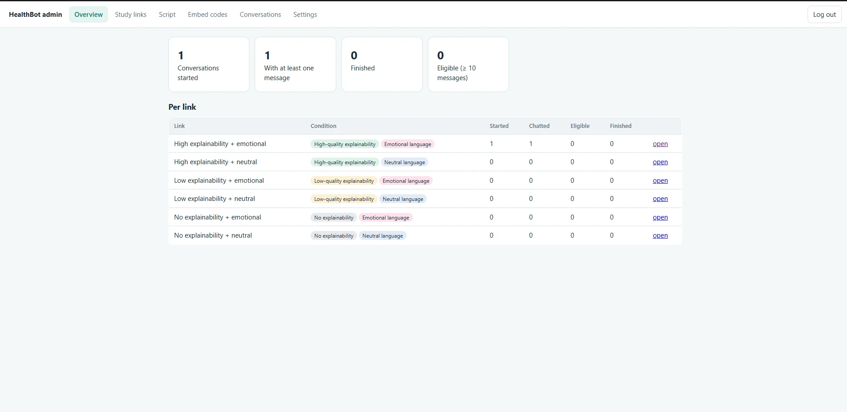Open the Overview tab
Image resolution: width=847 pixels, height=412 pixels.
point(89,15)
